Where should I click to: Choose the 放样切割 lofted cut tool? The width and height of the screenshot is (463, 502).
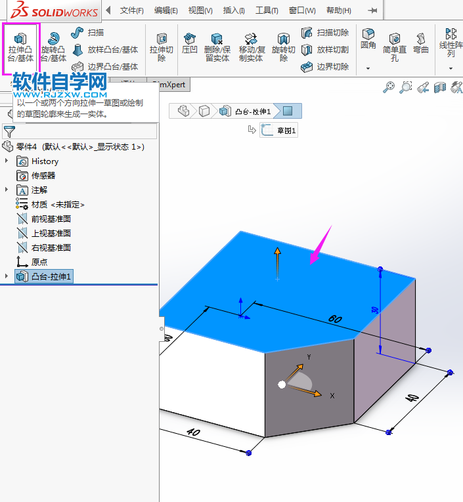coord(325,50)
